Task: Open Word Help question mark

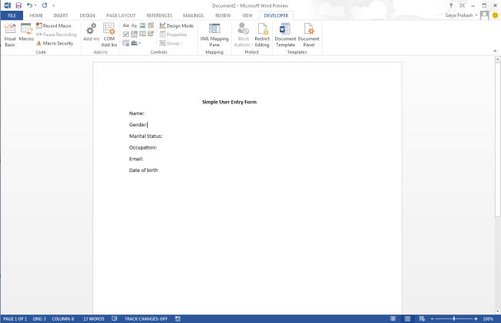Action: pos(451,5)
